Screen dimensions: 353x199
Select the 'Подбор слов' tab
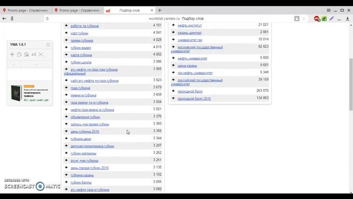pyautogui.click(x=129, y=11)
